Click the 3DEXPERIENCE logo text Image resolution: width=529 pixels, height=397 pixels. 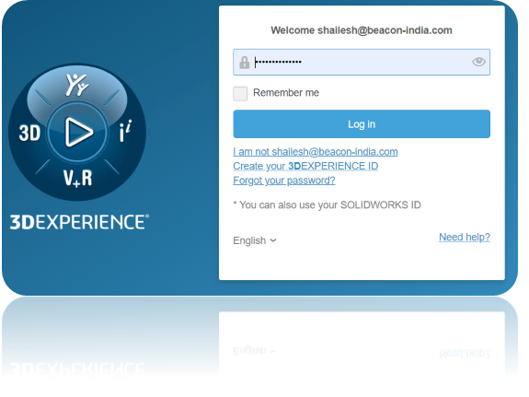click(x=79, y=222)
